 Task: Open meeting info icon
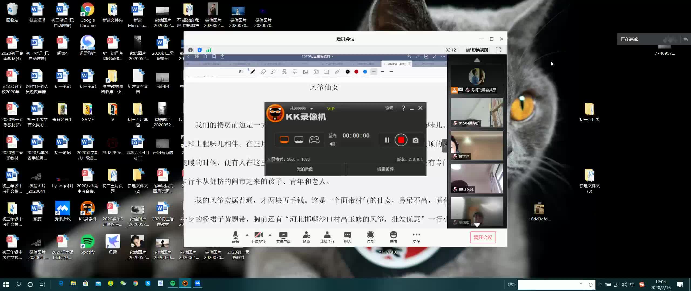coord(190,50)
